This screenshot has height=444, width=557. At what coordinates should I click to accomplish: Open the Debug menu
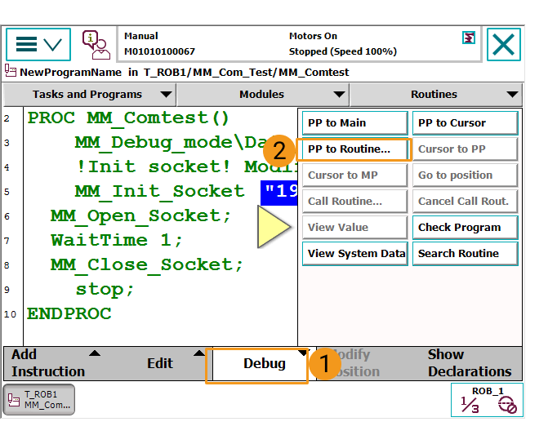pyautogui.click(x=260, y=363)
